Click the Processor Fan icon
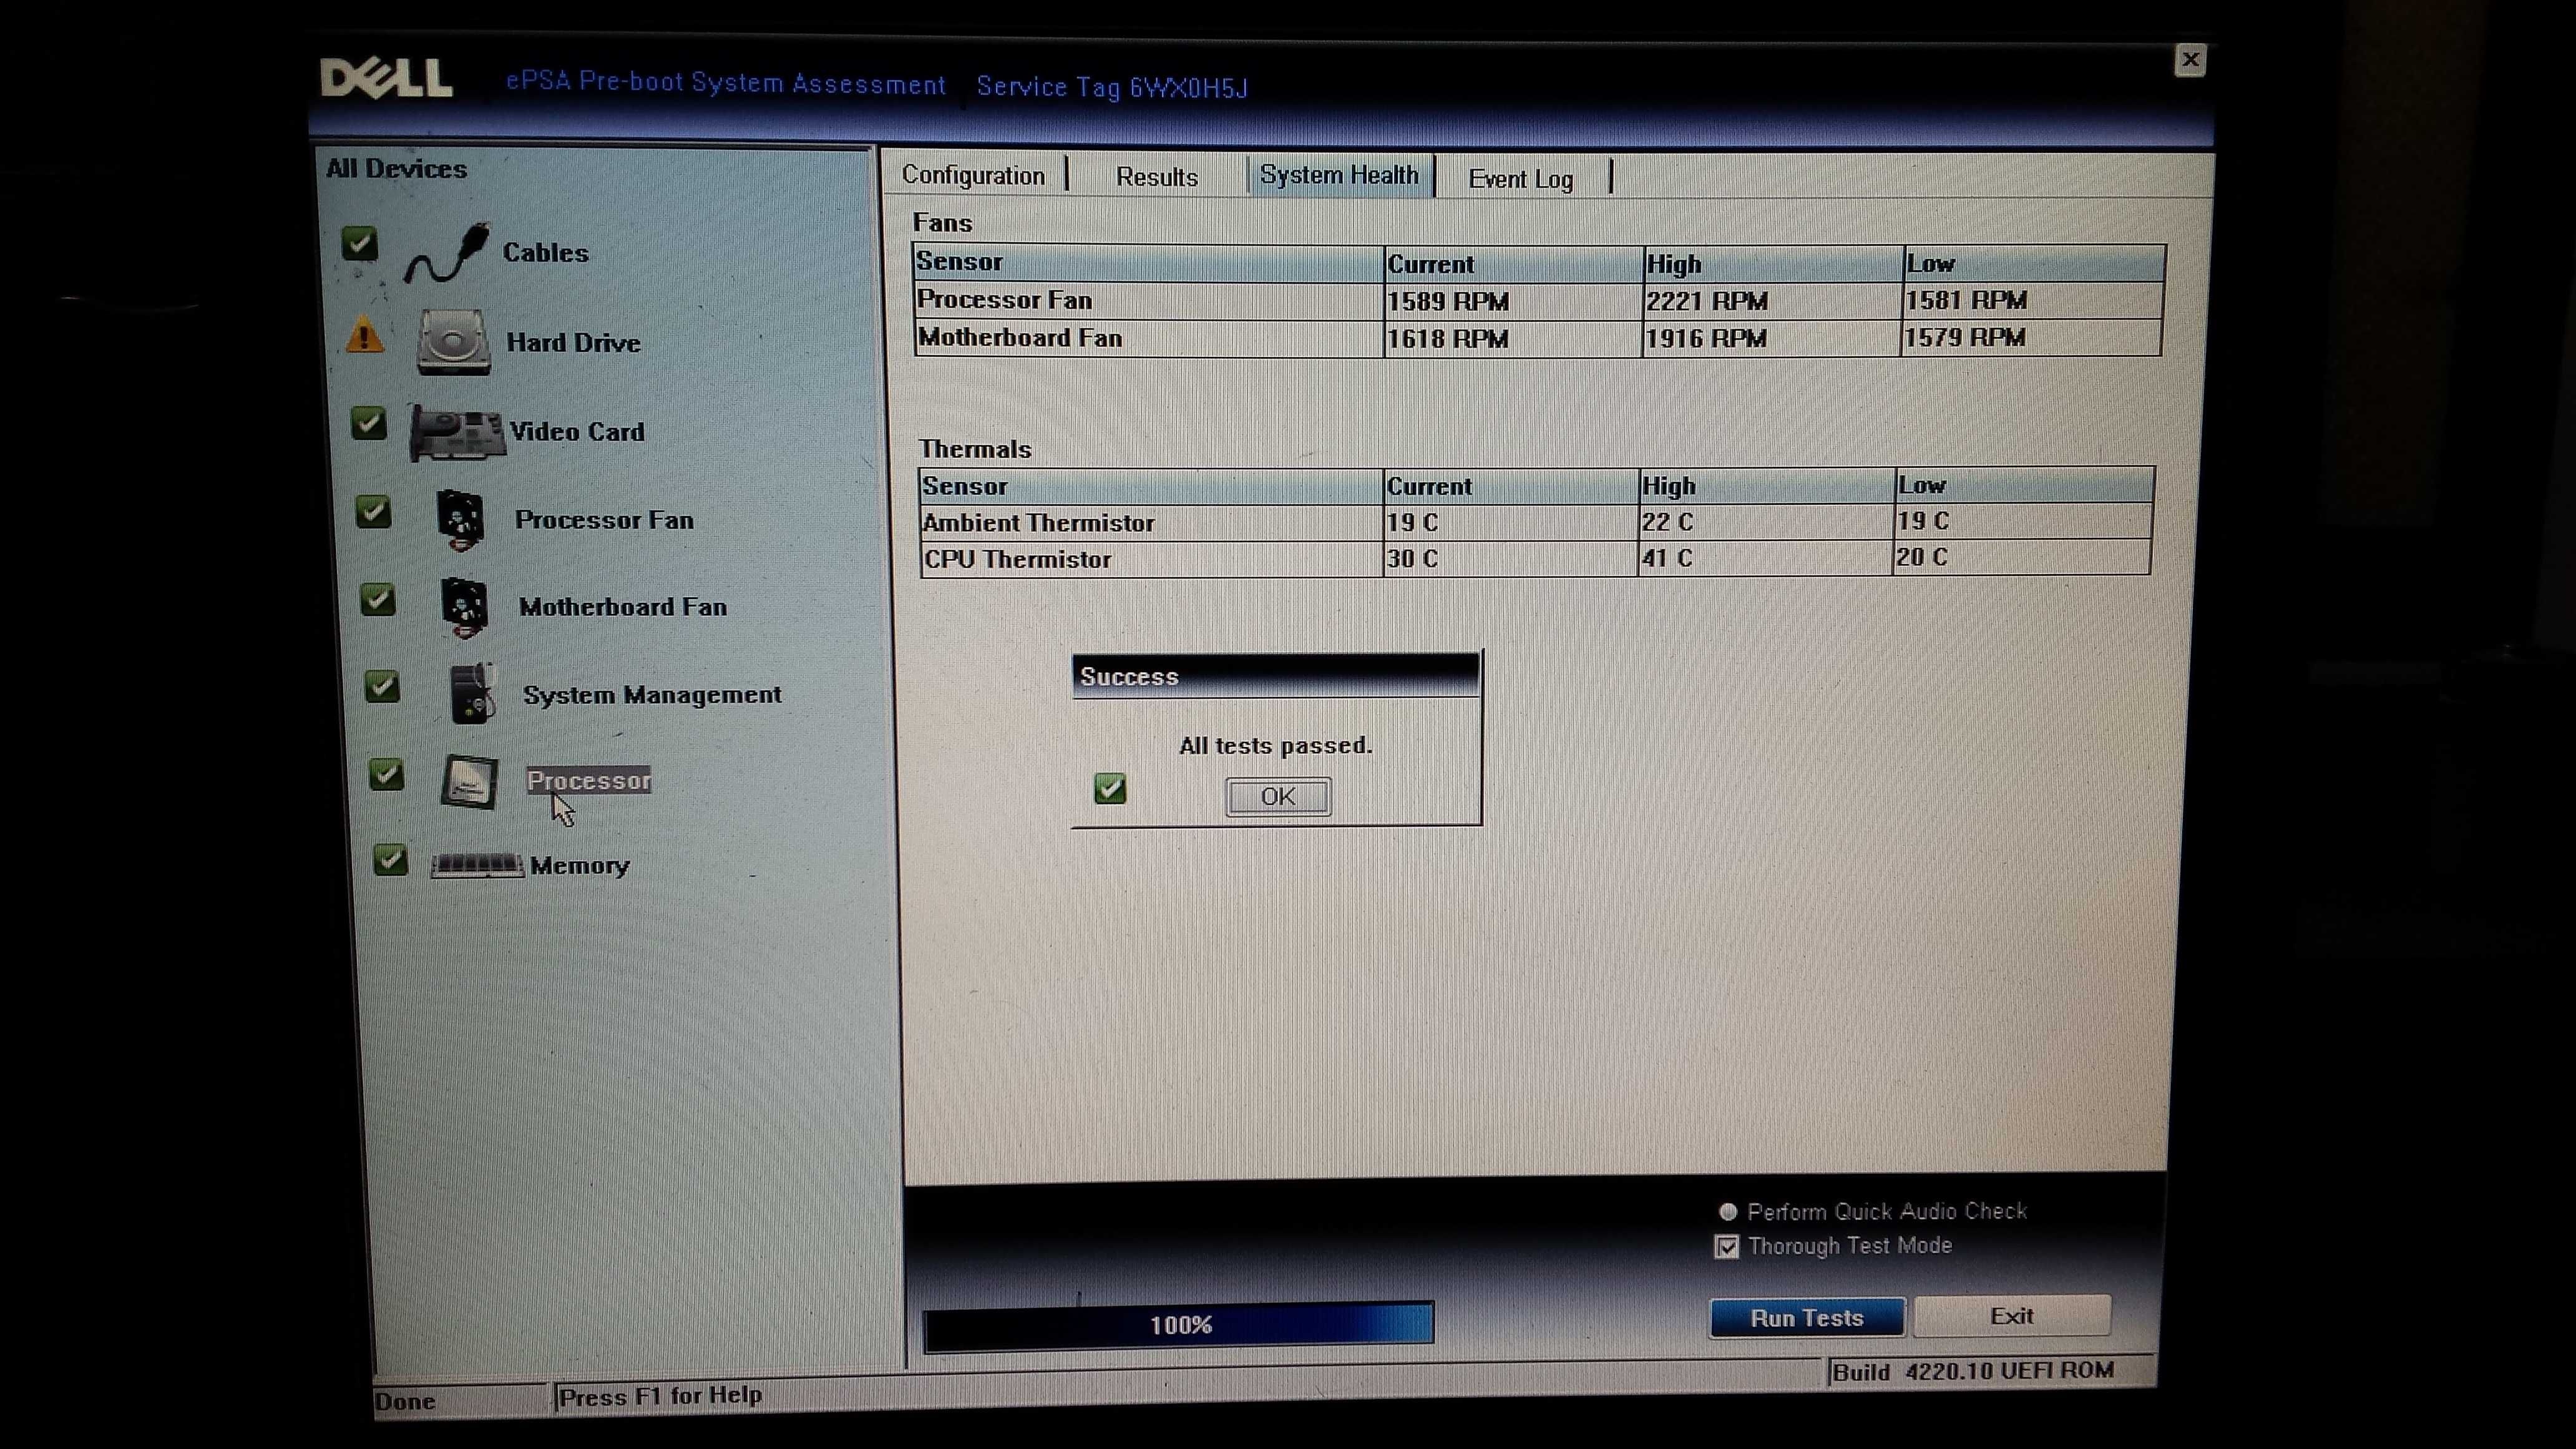The height and width of the screenshot is (1449, 2576). pyautogui.click(x=461, y=519)
